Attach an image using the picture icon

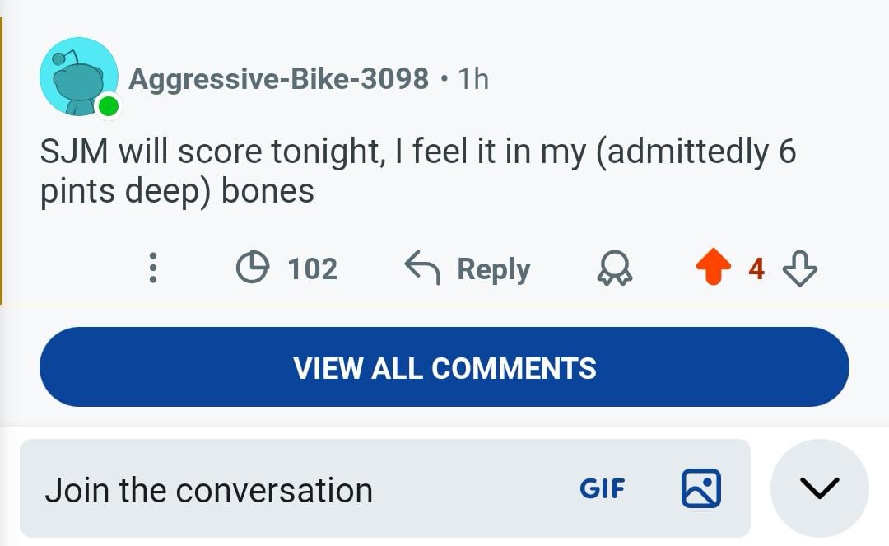click(701, 488)
